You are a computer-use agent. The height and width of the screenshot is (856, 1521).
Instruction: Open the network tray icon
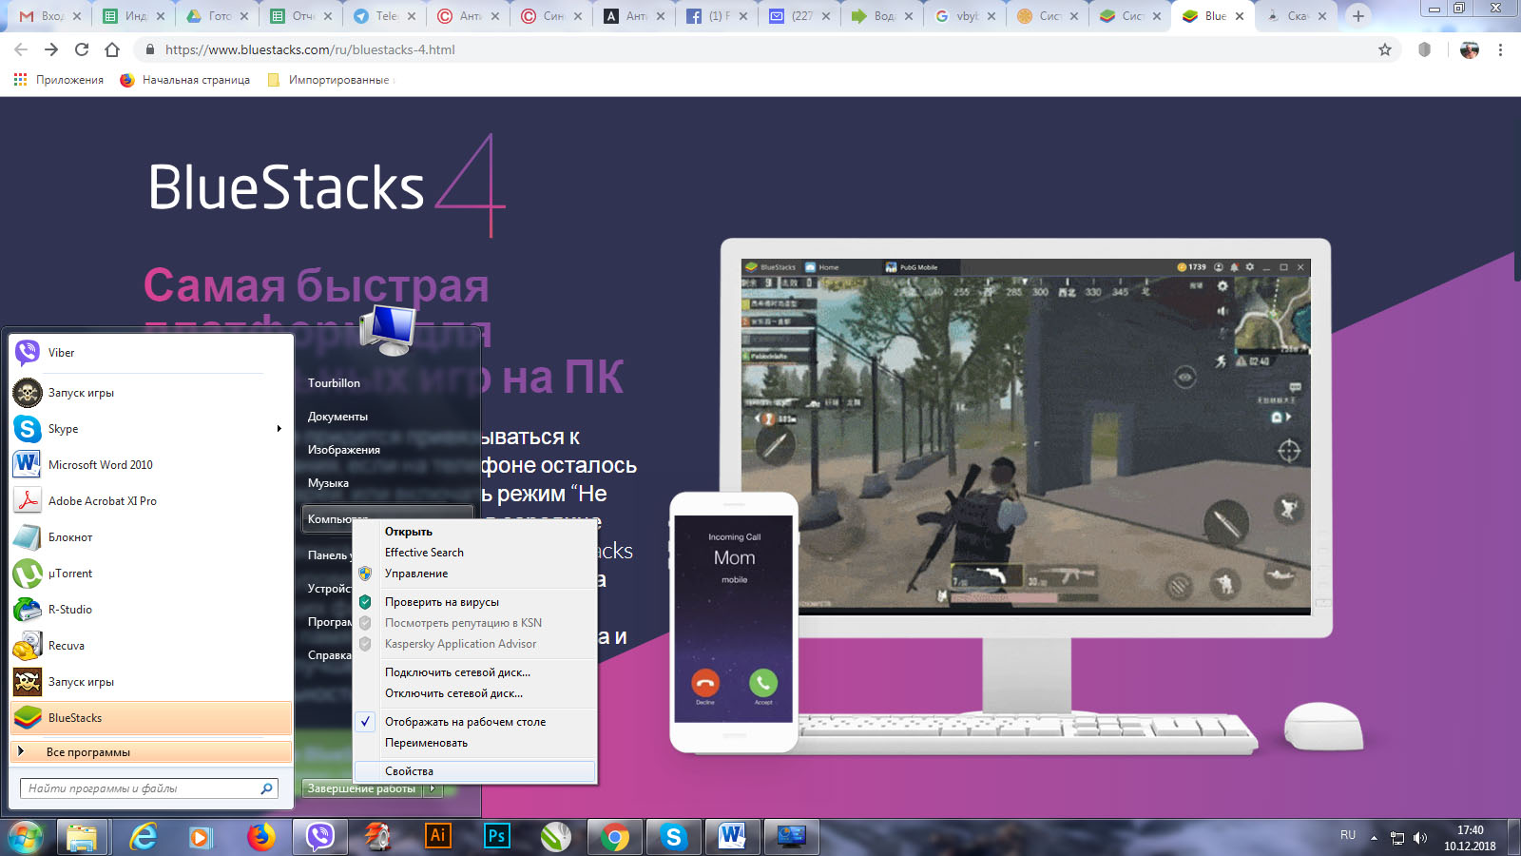pyautogui.click(x=1397, y=838)
